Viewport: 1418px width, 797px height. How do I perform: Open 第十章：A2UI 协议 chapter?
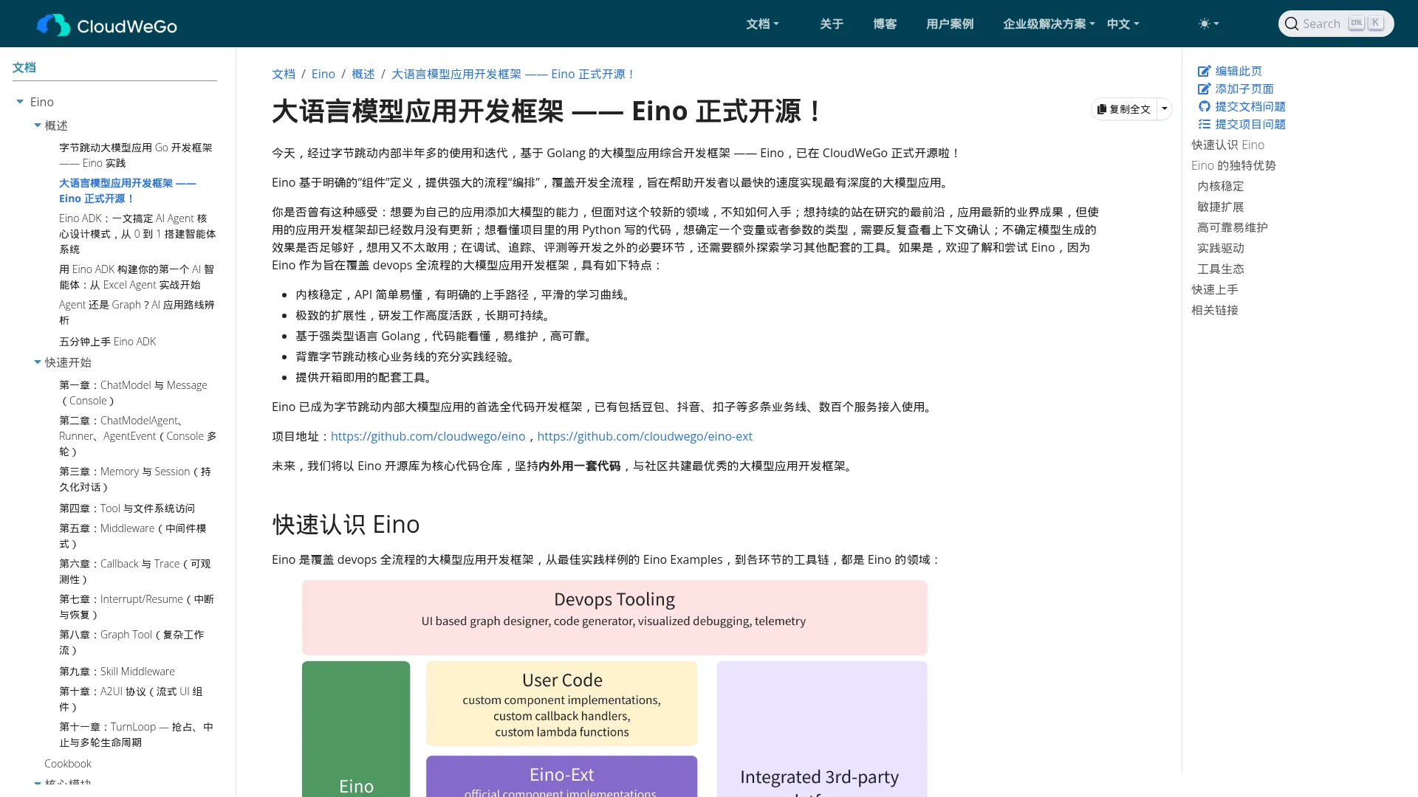coord(131,699)
